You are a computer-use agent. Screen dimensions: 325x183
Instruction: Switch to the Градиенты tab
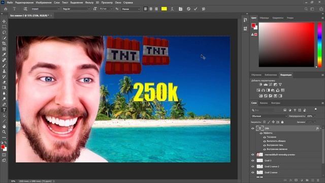pyautogui.click(x=278, y=18)
